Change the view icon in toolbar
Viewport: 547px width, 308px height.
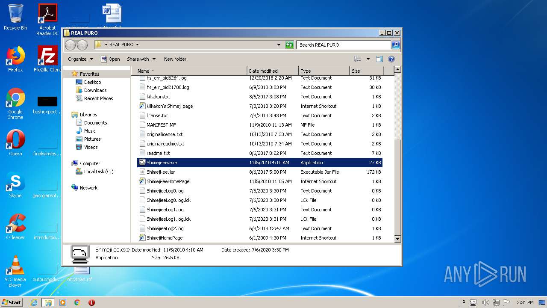358,59
